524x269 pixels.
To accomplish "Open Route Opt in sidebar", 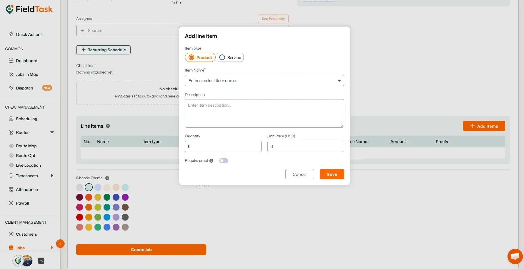I will point(26,156).
